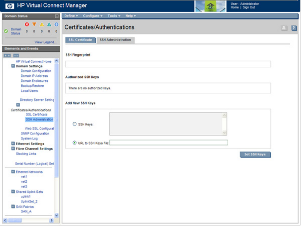The height and width of the screenshot is (226, 301).
Task: Open Domain Enclosures in tree
Action: pyautogui.click(x=34, y=81)
